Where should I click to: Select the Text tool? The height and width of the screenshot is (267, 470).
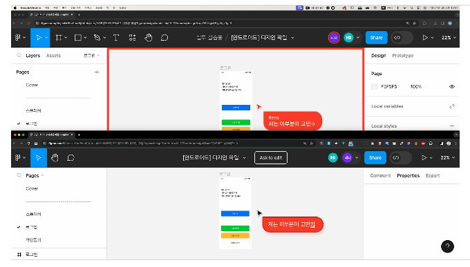pyautogui.click(x=116, y=38)
